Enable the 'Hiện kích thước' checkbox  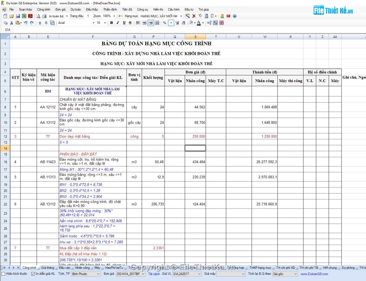pyautogui.click(x=3, y=274)
